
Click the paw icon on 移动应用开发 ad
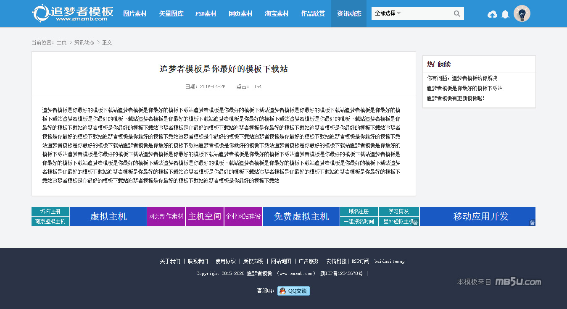tap(532, 223)
